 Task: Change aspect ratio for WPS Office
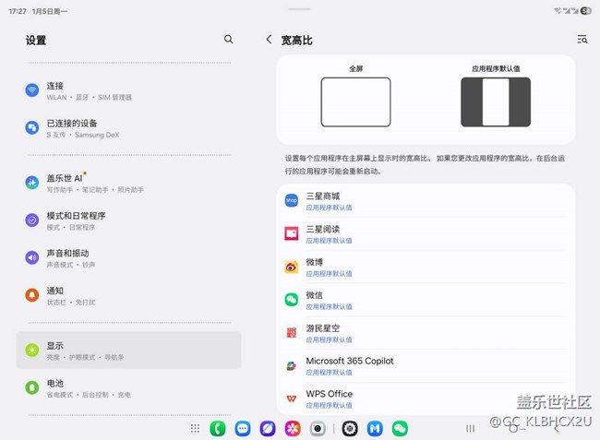pos(426,398)
